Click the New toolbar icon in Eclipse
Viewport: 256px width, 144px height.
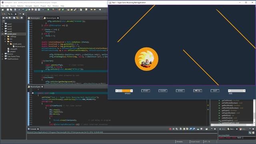coord(3,10)
